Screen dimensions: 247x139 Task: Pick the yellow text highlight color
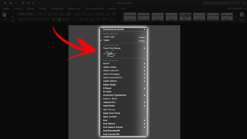(59, 19)
